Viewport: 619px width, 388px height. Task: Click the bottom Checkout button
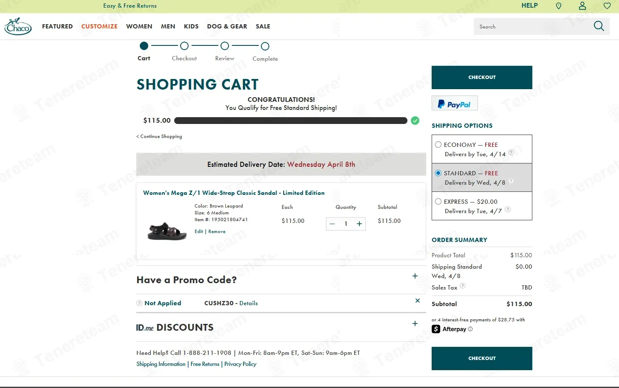click(482, 358)
